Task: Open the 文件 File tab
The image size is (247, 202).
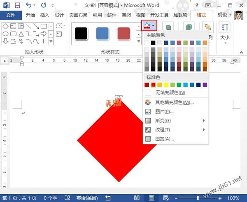Action: click(11, 15)
